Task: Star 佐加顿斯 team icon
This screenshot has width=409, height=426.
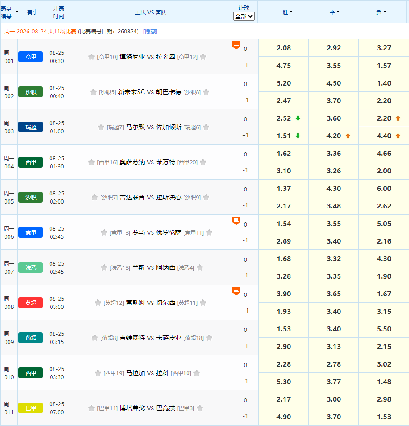Action: tap(206, 127)
